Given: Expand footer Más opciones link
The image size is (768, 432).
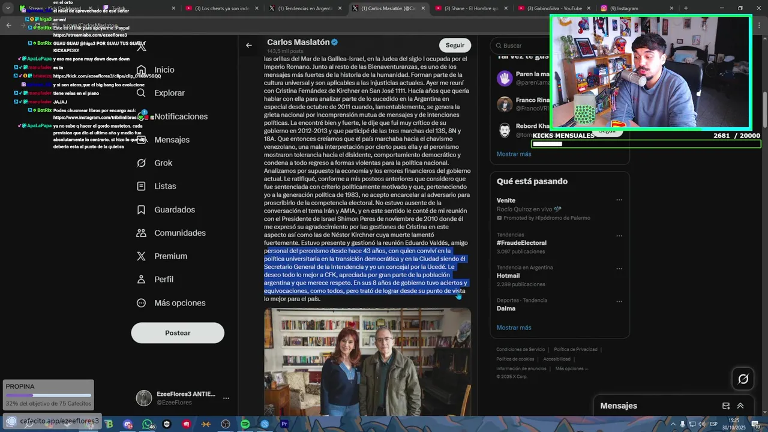Looking at the screenshot, I should tap(572, 368).
